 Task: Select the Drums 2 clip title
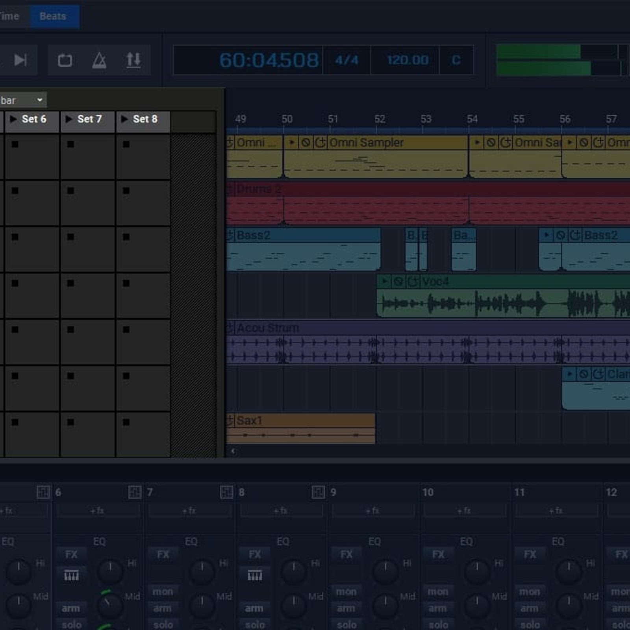point(259,189)
